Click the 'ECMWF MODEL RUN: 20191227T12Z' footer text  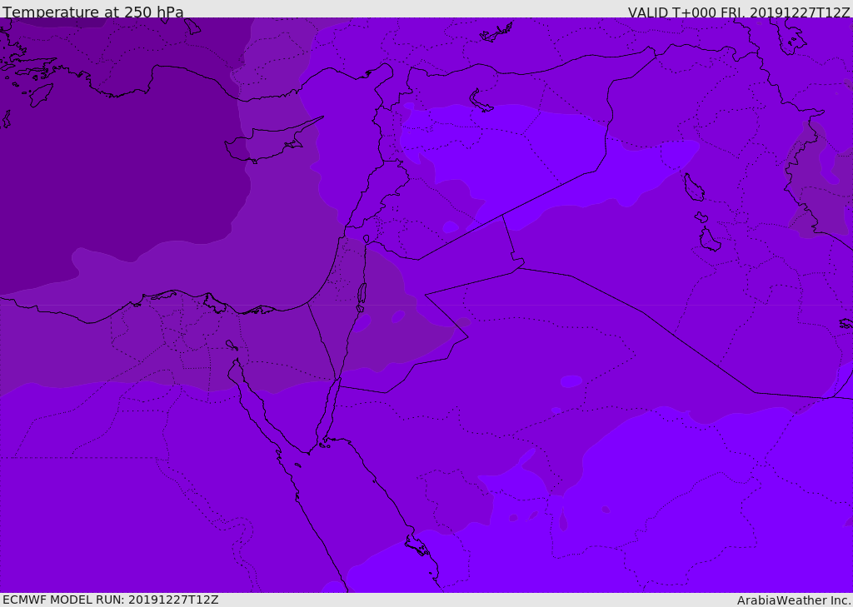click(x=111, y=600)
